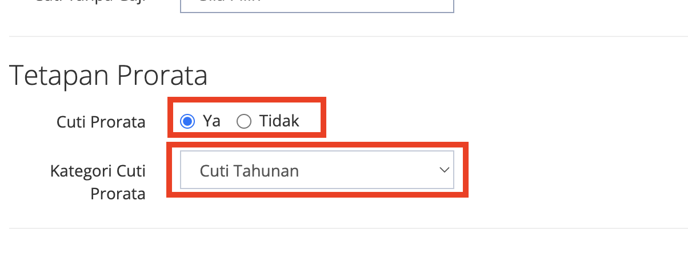
Task: Click the divider line above Tetapan Prorata
Action: coord(344,36)
